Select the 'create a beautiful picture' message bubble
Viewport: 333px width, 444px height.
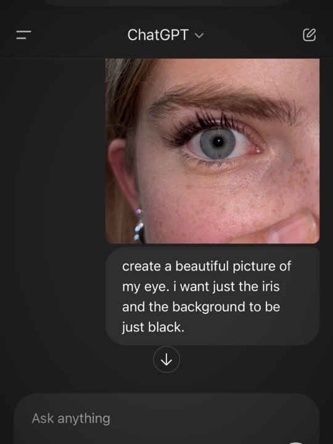(x=212, y=296)
